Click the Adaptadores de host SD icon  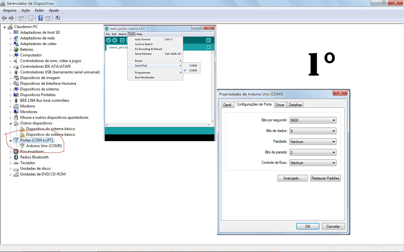[x=16, y=32]
